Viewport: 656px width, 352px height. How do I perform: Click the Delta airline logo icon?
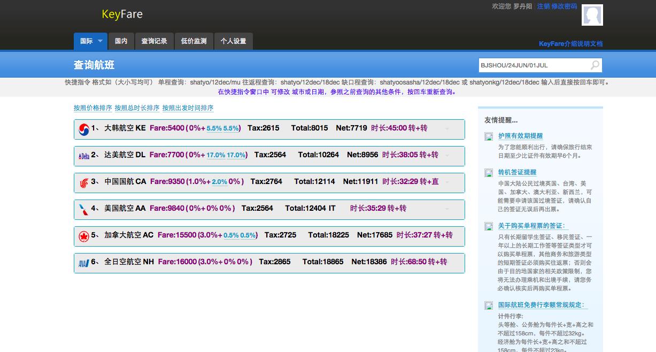click(x=83, y=156)
